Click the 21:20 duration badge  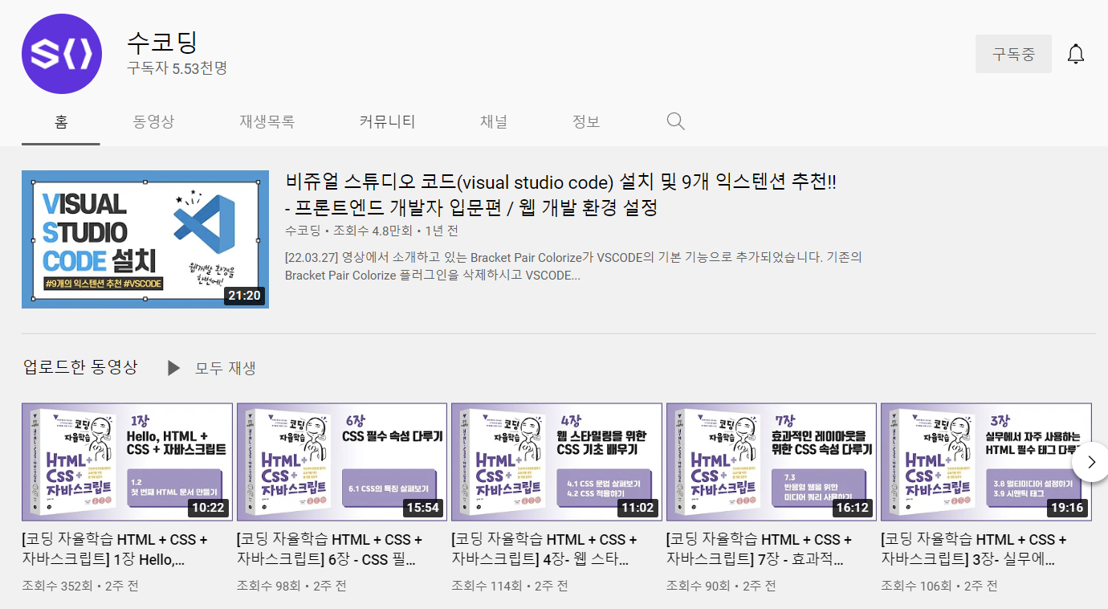pos(245,296)
